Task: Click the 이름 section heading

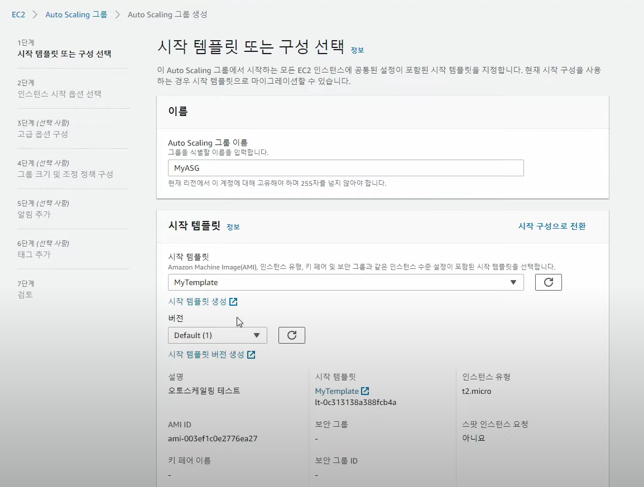Action: point(178,111)
